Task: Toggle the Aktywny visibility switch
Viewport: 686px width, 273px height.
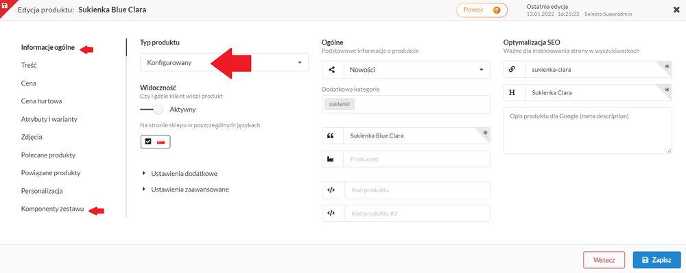Action: click(152, 109)
